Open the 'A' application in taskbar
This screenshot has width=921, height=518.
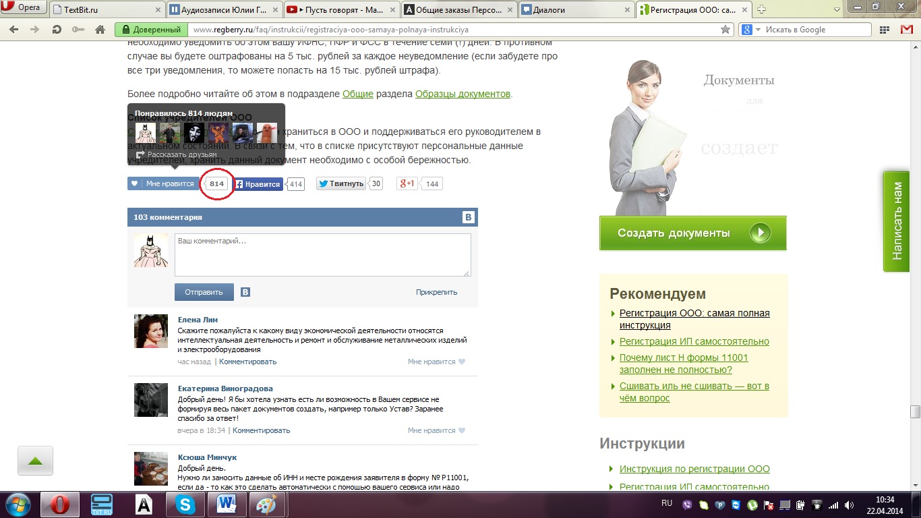tap(144, 505)
